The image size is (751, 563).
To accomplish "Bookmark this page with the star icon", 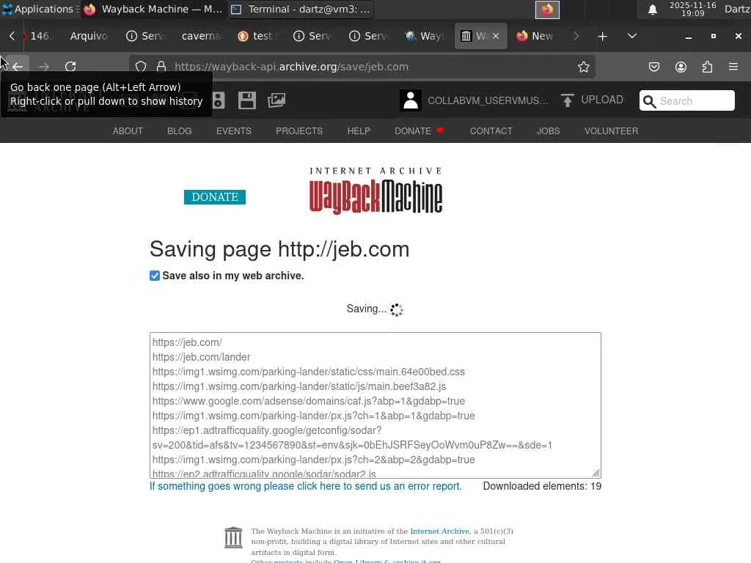I will [583, 67].
